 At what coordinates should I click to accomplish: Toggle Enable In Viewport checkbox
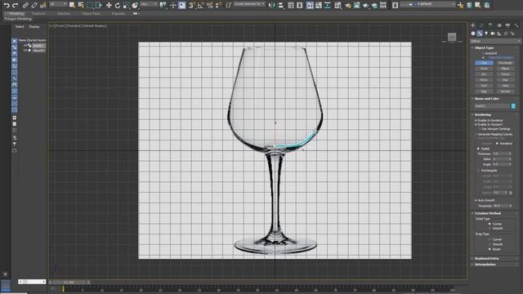point(476,124)
